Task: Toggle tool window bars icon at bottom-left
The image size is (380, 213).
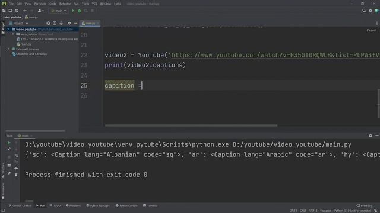Action: pos(3,211)
